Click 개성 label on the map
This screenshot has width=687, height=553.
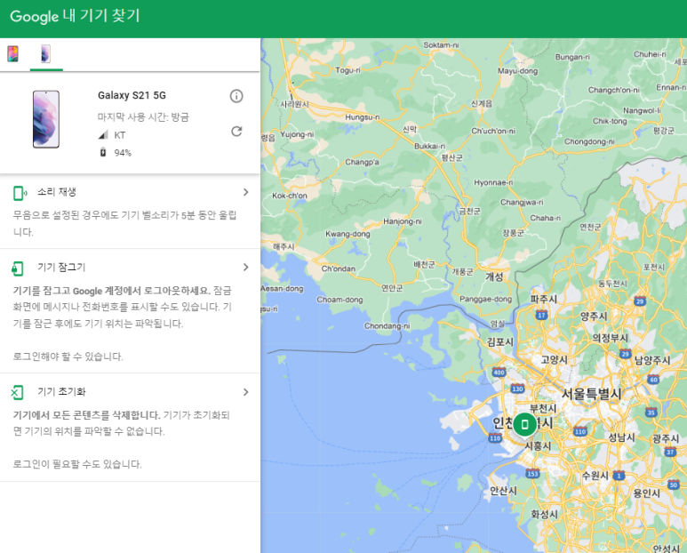(494, 276)
